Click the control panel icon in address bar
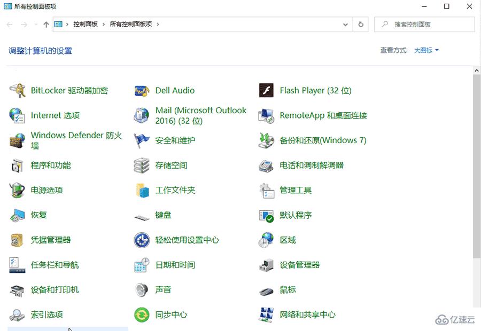The width and height of the screenshot is (481, 331). 58,24
